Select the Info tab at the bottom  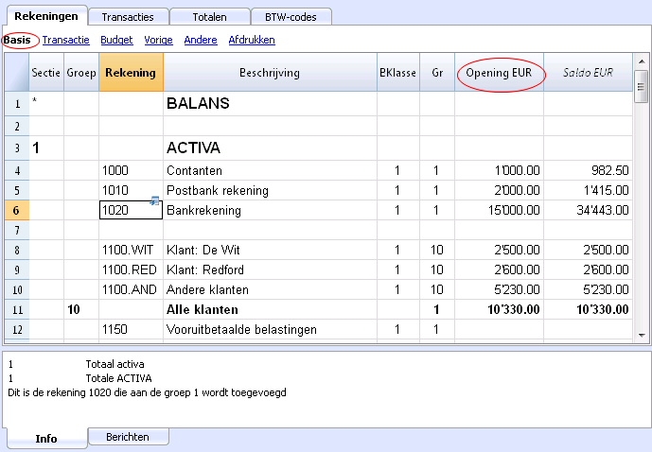click(x=46, y=439)
